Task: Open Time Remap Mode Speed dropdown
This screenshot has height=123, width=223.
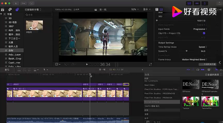Action: (x=203, y=47)
